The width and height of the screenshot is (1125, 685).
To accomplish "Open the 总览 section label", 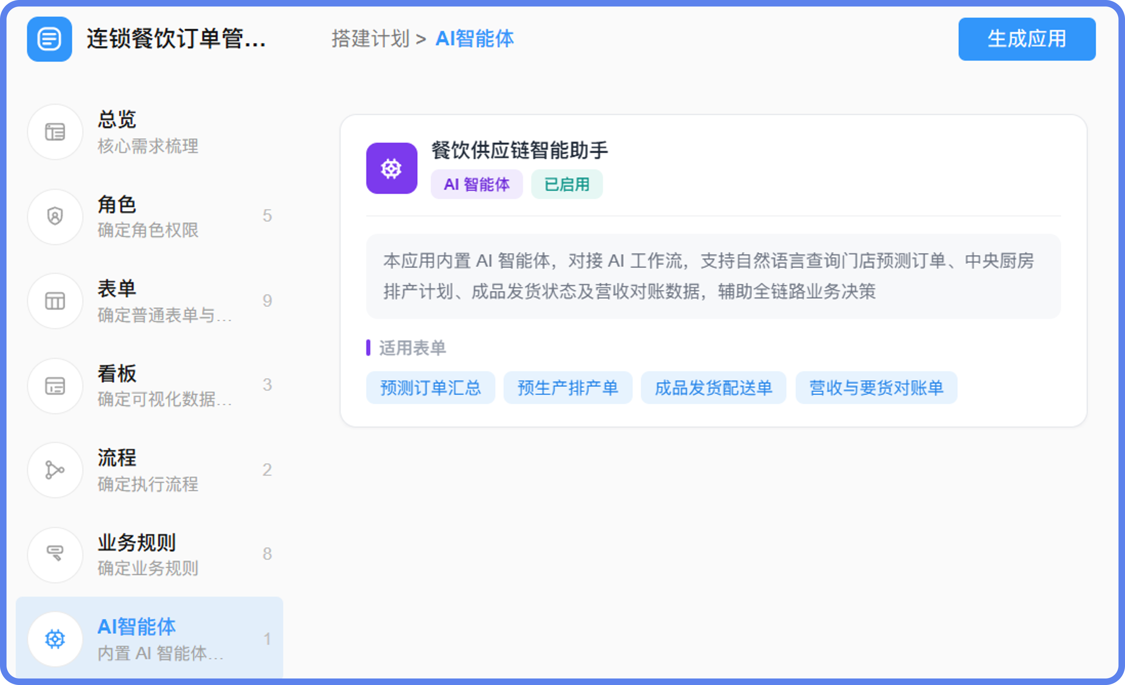I will coord(117,119).
